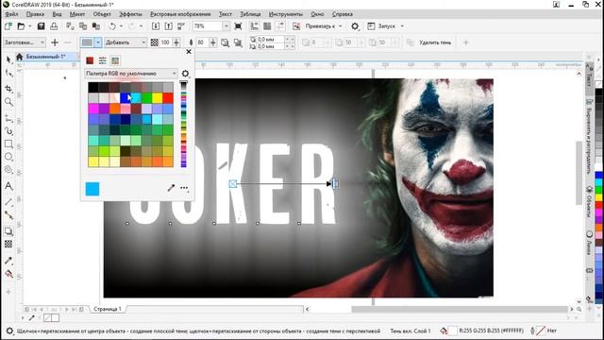Screen dimensions: 604x340
Task: Save the document with floppy icon
Action: pos(41,26)
